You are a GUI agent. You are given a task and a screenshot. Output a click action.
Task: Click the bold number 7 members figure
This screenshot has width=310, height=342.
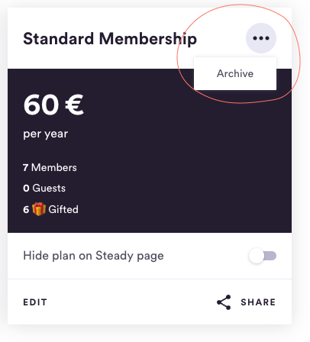(x=25, y=168)
